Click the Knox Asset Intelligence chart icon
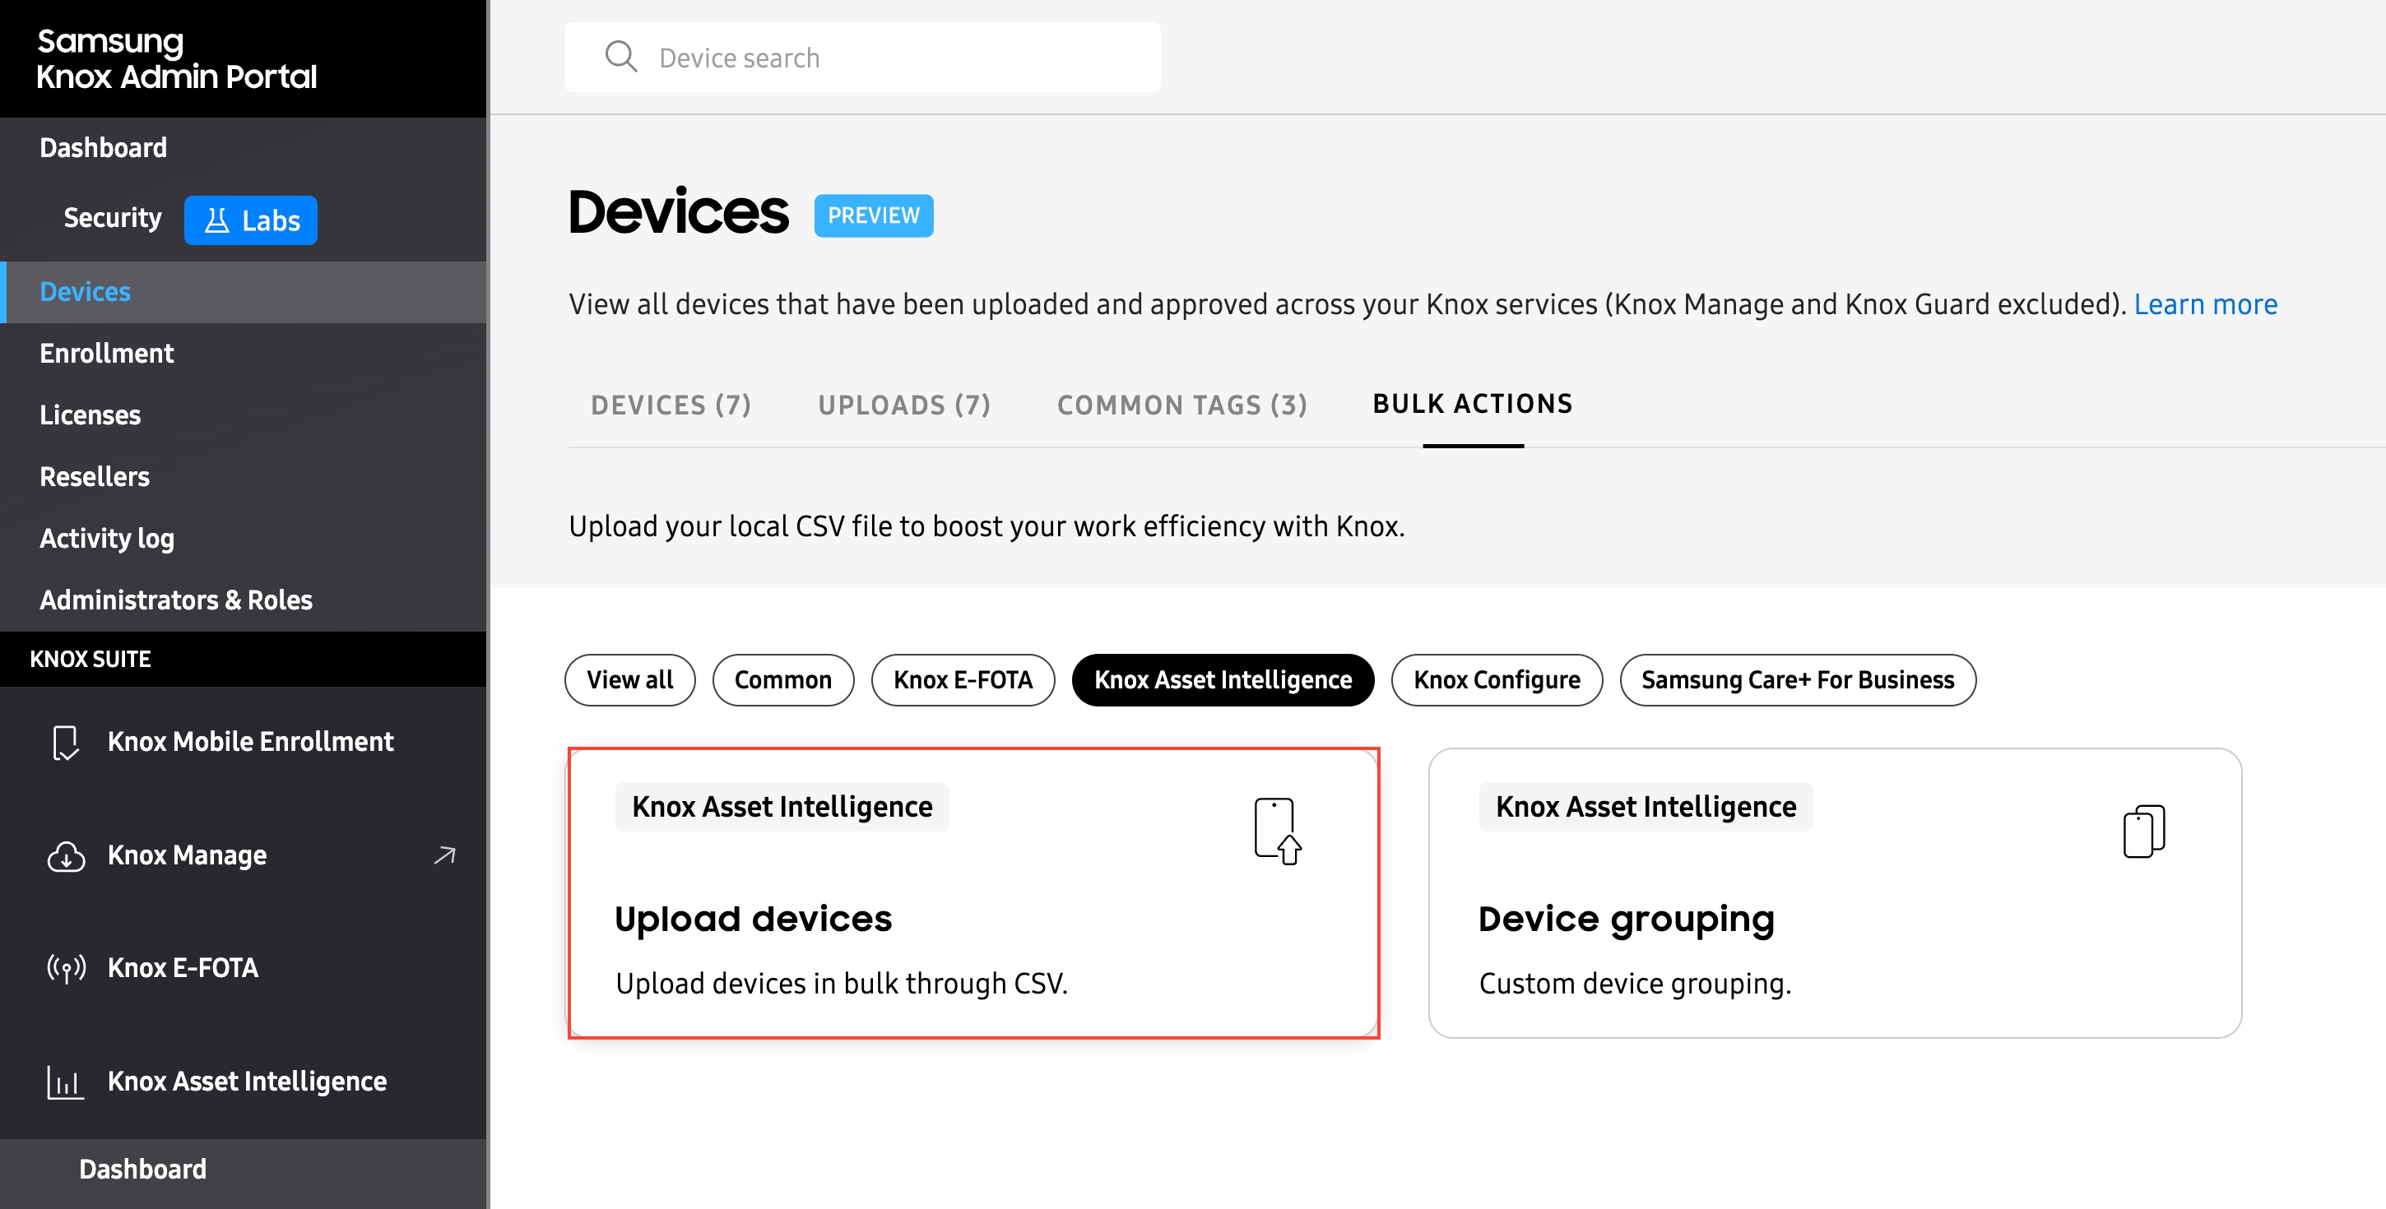 (x=65, y=1082)
